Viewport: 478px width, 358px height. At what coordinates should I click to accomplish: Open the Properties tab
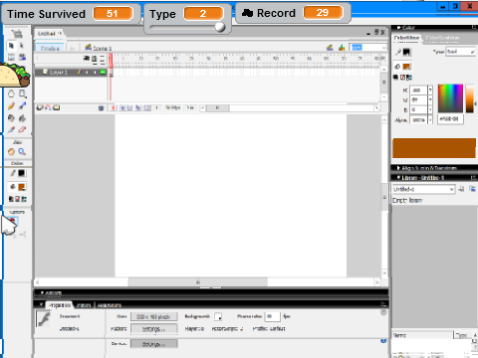60,305
